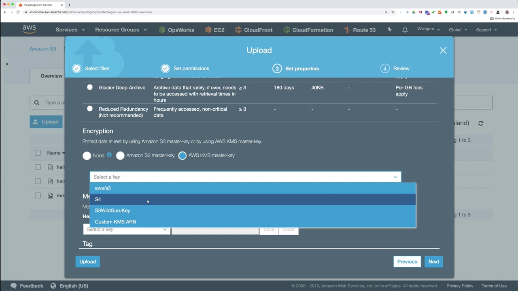Click the pin shortcuts icon
This screenshot has height=291, width=518.
pyautogui.click(x=389, y=30)
